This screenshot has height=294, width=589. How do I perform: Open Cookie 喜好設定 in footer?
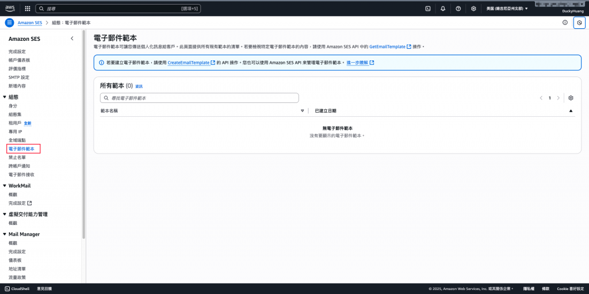(x=571, y=289)
